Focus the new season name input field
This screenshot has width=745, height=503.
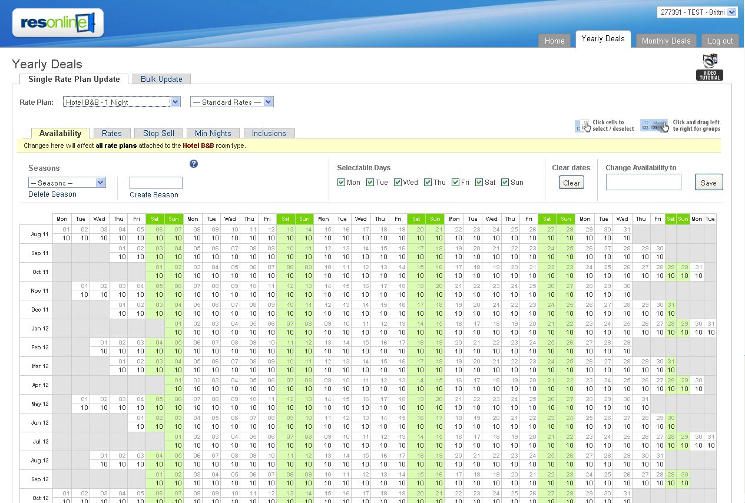coord(156,183)
